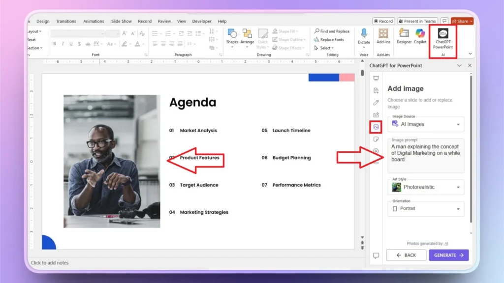Toggle bold formatting
This screenshot has height=283, width=504.
pyautogui.click(x=55, y=44)
